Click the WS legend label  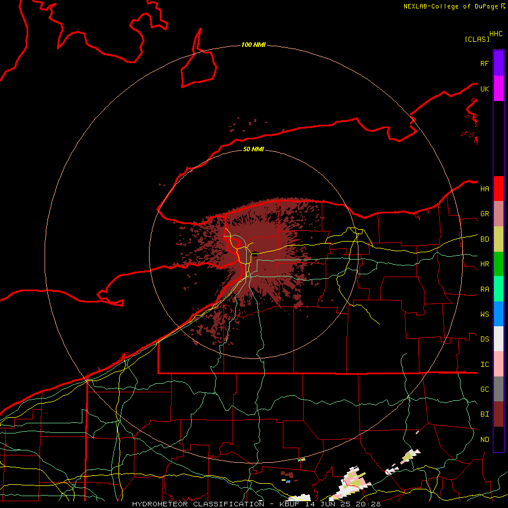point(484,314)
